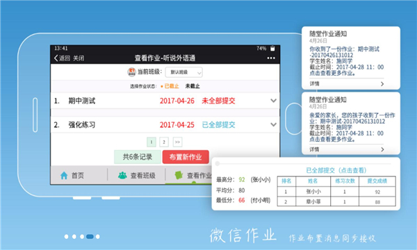
Task: Click the 13:41 clock in status bar
Action: pos(61,49)
